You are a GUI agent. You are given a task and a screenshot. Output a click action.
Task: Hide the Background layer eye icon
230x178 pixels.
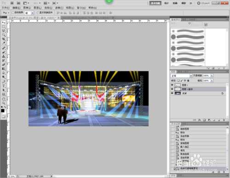[x=172, y=93]
